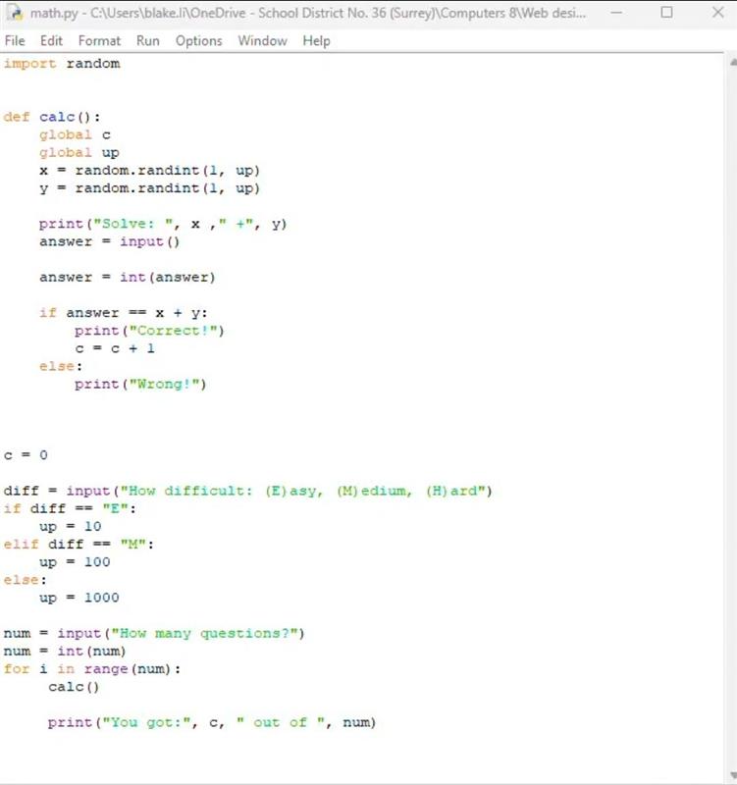
Task: Click line 'elif diff == "M":'
Action: point(79,545)
